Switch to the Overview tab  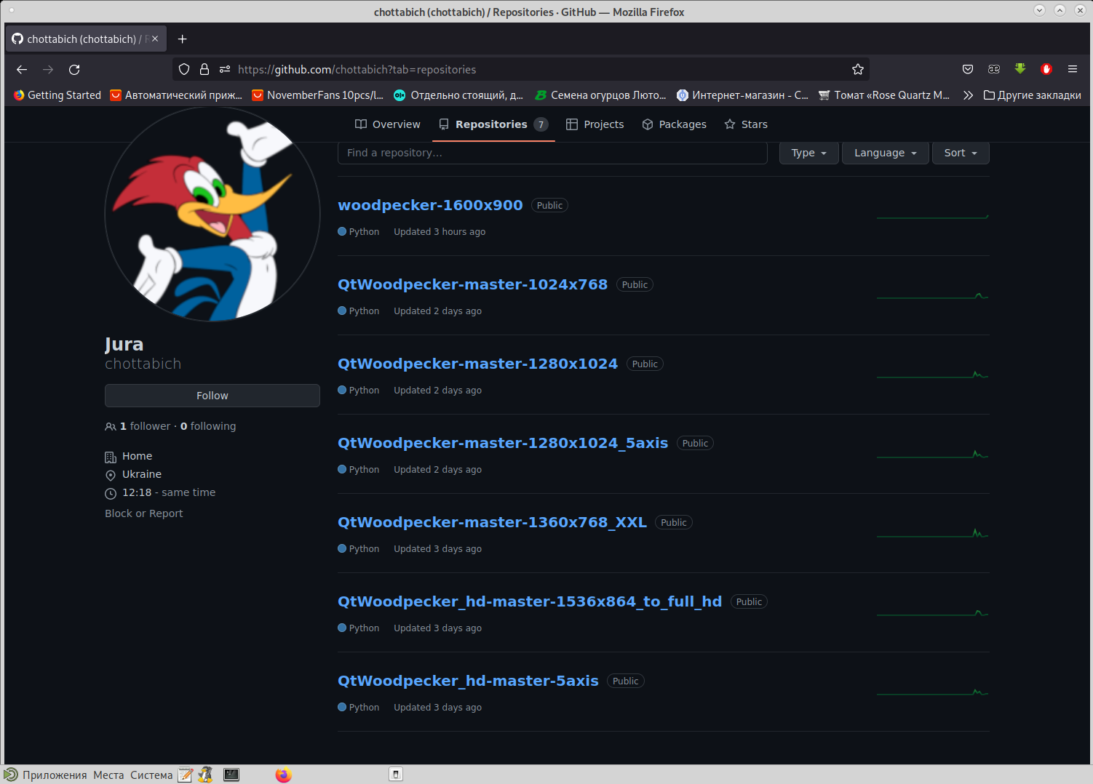pos(387,124)
